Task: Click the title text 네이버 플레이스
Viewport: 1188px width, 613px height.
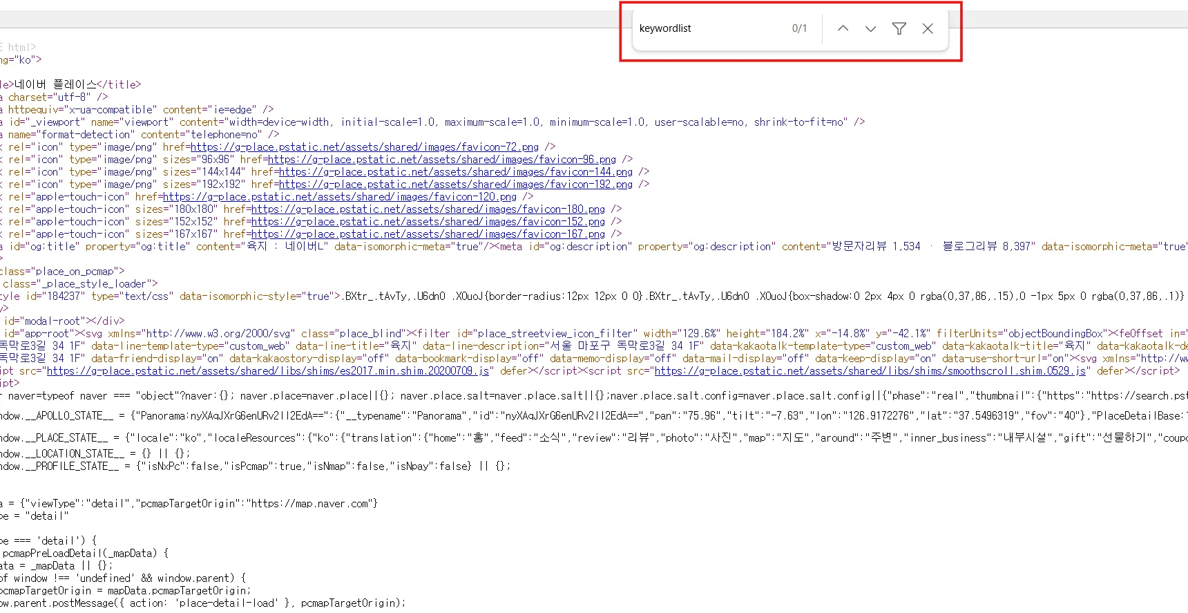Action: (x=56, y=84)
